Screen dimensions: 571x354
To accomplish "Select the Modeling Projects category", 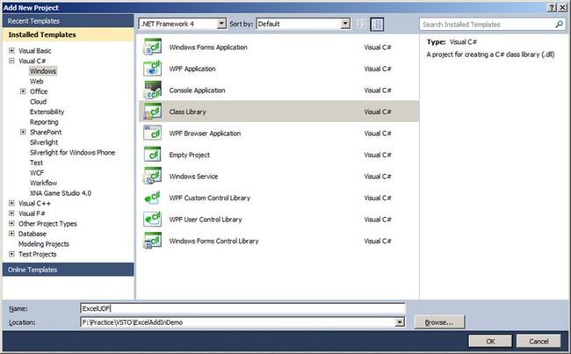I will tap(44, 244).
